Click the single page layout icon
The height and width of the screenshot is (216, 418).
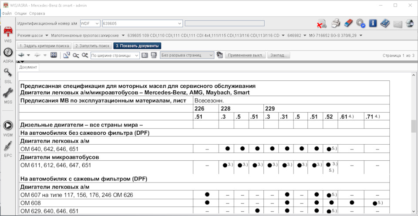click(145, 55)
